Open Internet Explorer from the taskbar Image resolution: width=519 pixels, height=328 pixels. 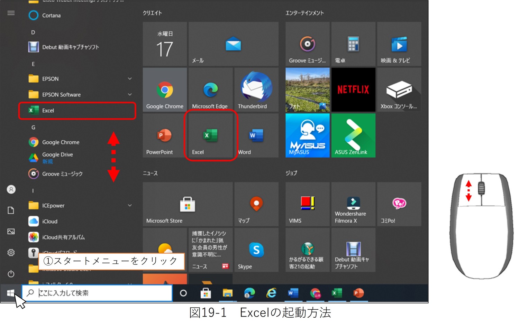[x=272, y=293]
